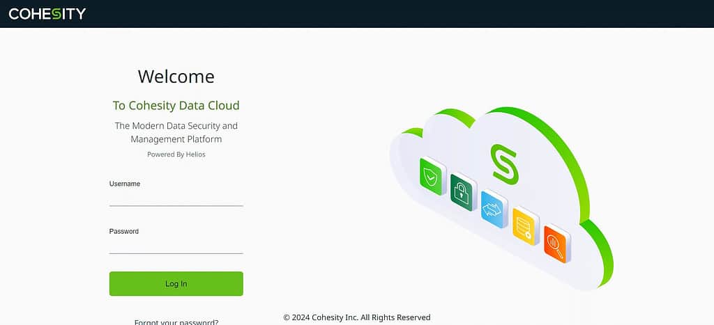The height and width of the screenshot is (325, 714).
Task: Click '© 2024 Cohesity Inc. All Rights Reserved'
Action: coord(356,317)
